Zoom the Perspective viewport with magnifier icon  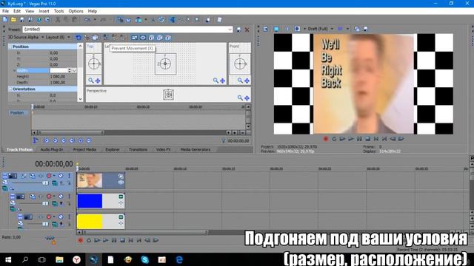pos(240,98)
